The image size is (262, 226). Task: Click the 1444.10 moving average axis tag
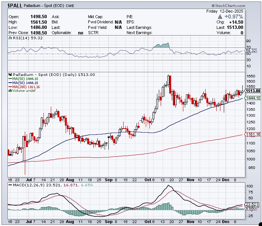tap(253, 98)
